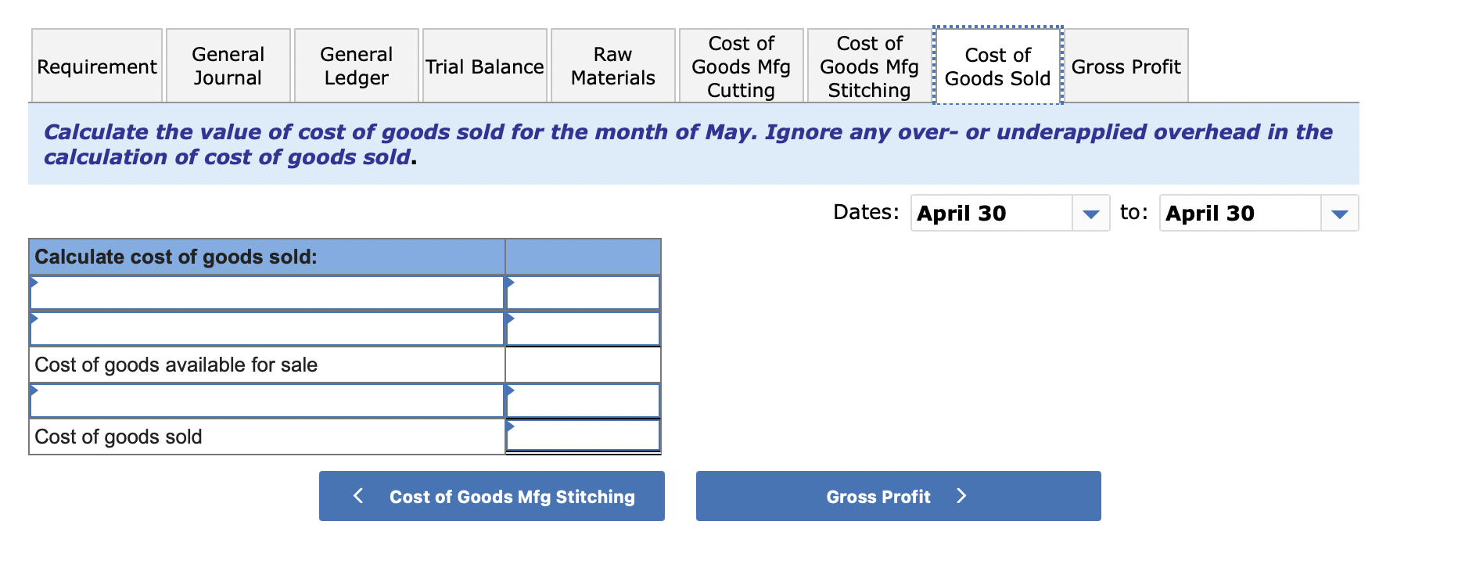
Task: Open the General Journal tab
Action: coord(228,67)
